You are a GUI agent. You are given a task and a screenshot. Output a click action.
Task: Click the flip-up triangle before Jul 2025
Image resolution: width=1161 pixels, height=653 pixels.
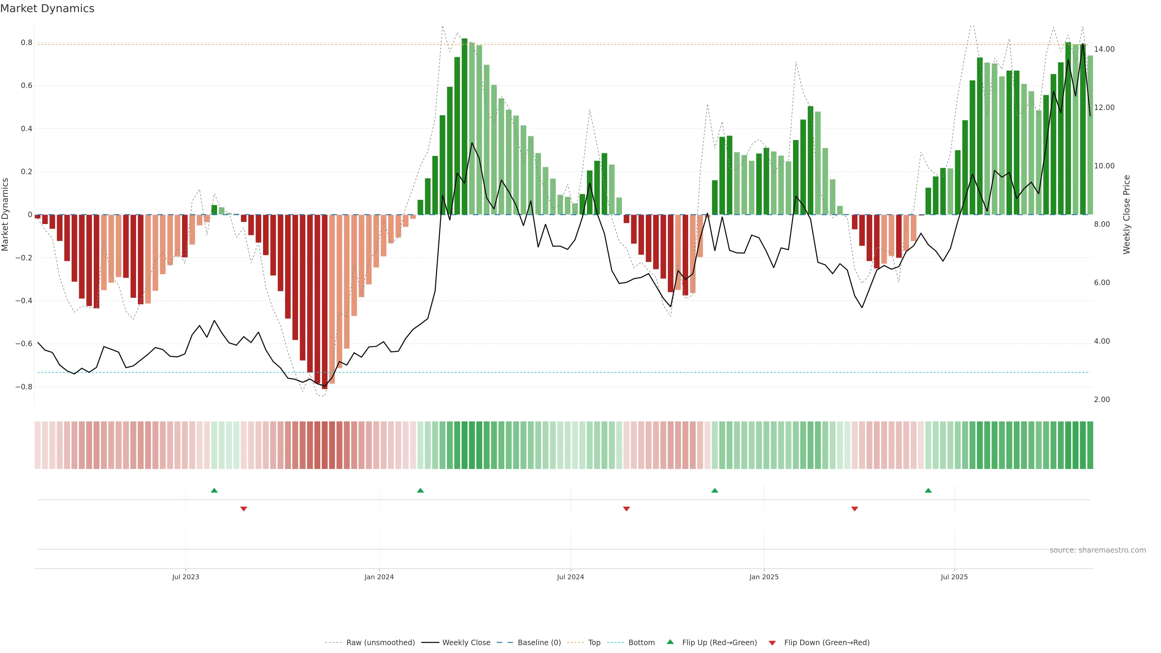[x=928, y=490]
